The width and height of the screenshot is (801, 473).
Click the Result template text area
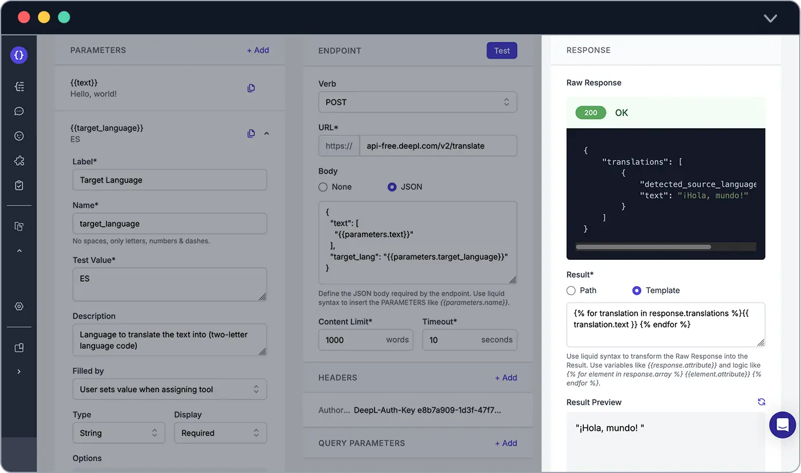(x=665, y=325)
